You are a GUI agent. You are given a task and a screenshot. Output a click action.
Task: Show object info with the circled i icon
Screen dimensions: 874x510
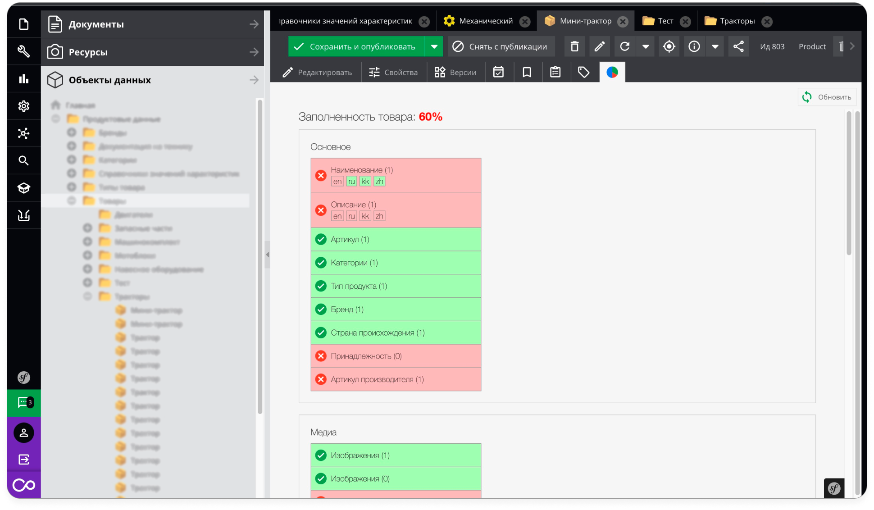[x=694, y=46]
